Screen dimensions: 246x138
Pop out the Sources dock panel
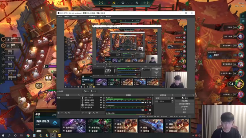[103, 95]
